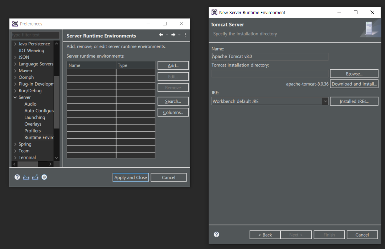
Task: Click the Eclipse icon in Preferences title bar
Action: click(15, 24)
